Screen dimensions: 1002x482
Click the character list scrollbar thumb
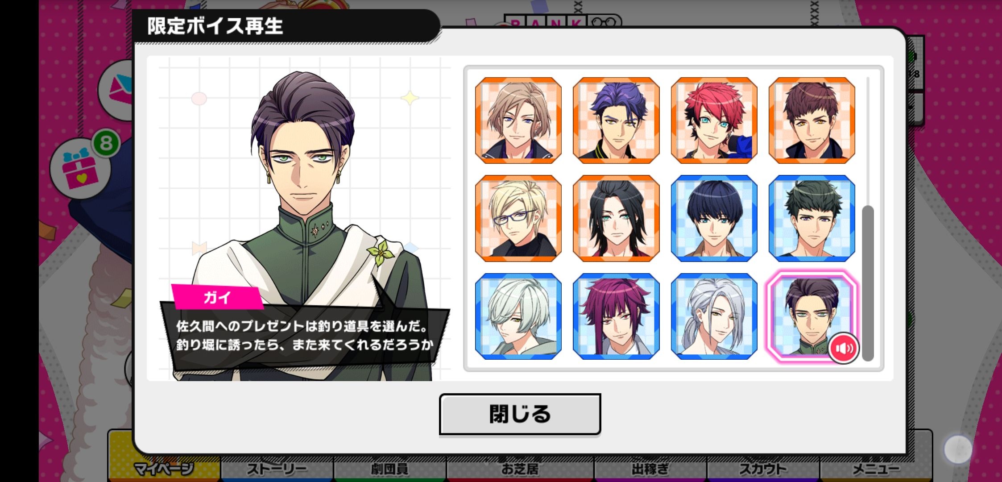(x=868, y=283)
